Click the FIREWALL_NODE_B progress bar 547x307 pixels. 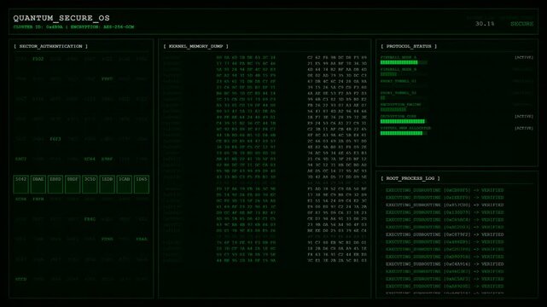point(404,74)
